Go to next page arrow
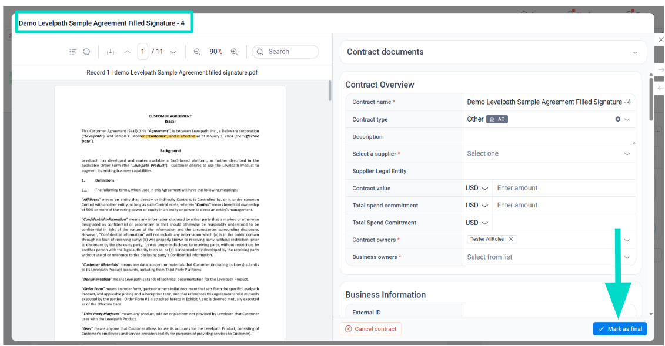 (x=173, y=52)
